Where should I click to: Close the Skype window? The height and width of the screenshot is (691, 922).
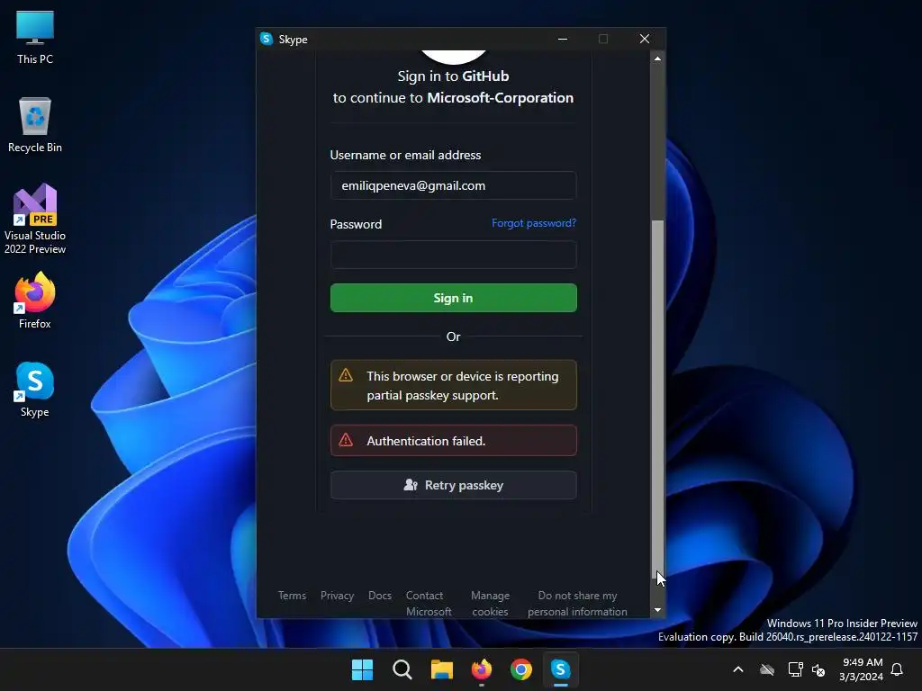pyautogui.click(x=645, y=39)
